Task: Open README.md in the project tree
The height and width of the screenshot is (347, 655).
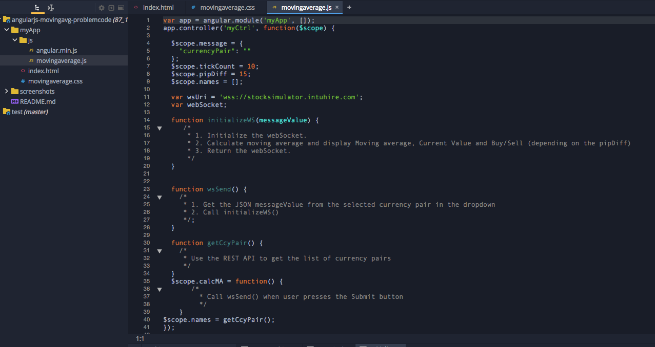Action: click(x=37, y=102)
